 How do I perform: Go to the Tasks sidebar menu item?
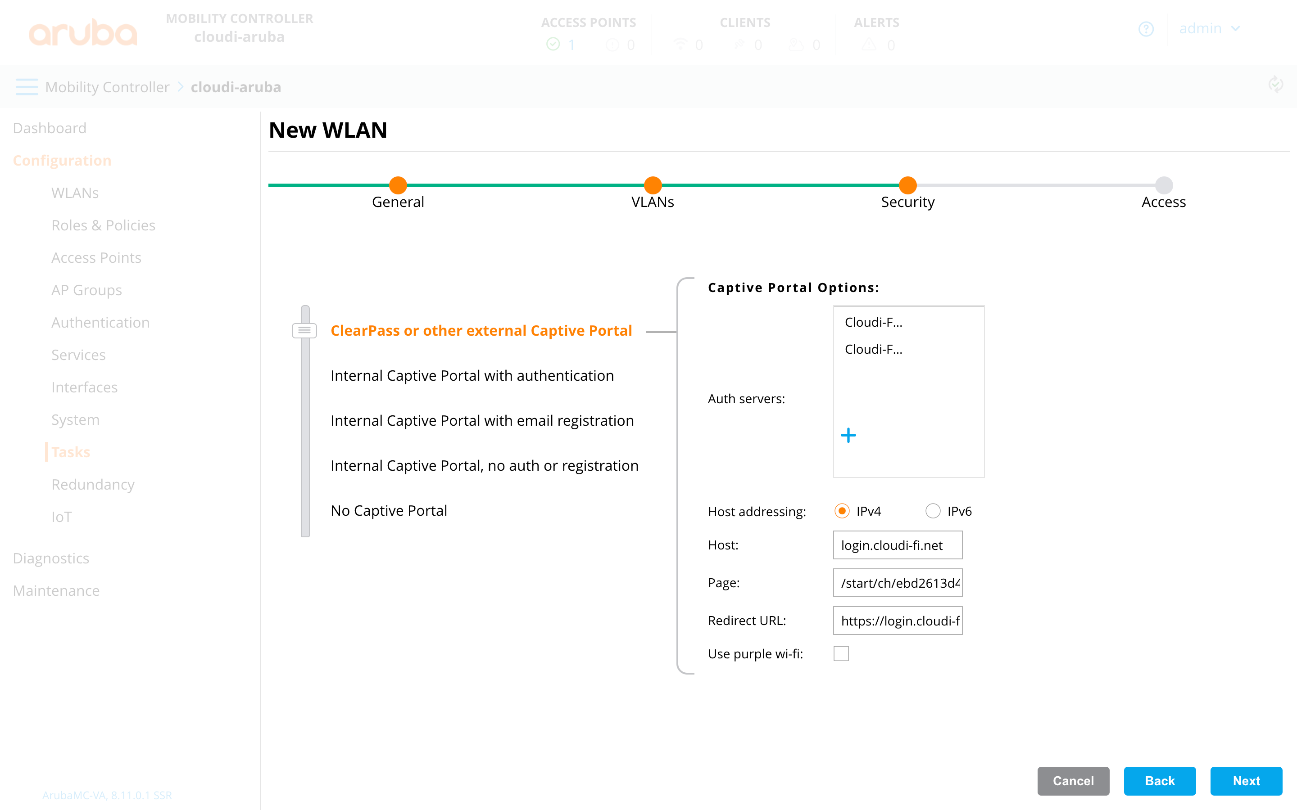pos(70,452)
